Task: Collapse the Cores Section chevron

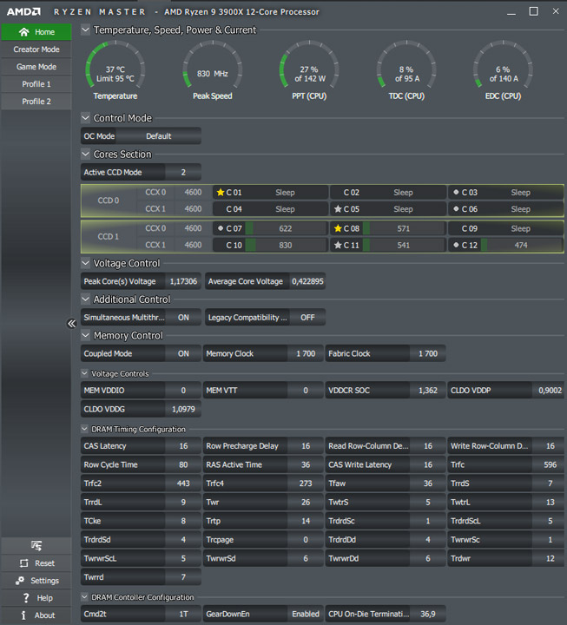Action: tap(85, 154)
